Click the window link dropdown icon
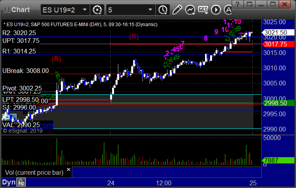Screen dimensions: 296x188 click(250, 4)
